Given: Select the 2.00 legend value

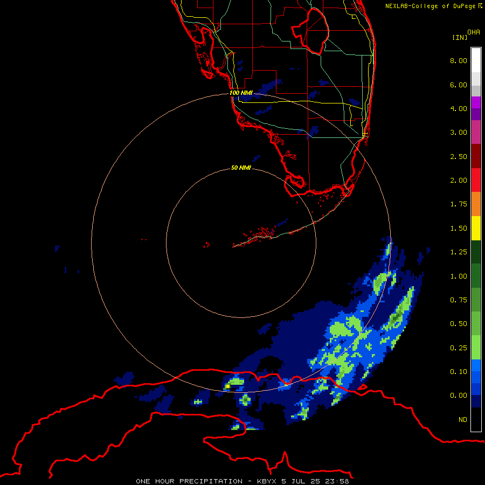Looking at the screenshot, I should click(x=459, y=181).
